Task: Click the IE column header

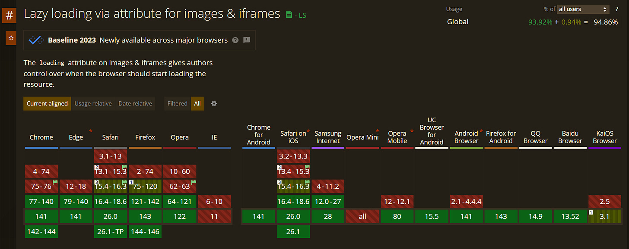Action: point(214,137)
